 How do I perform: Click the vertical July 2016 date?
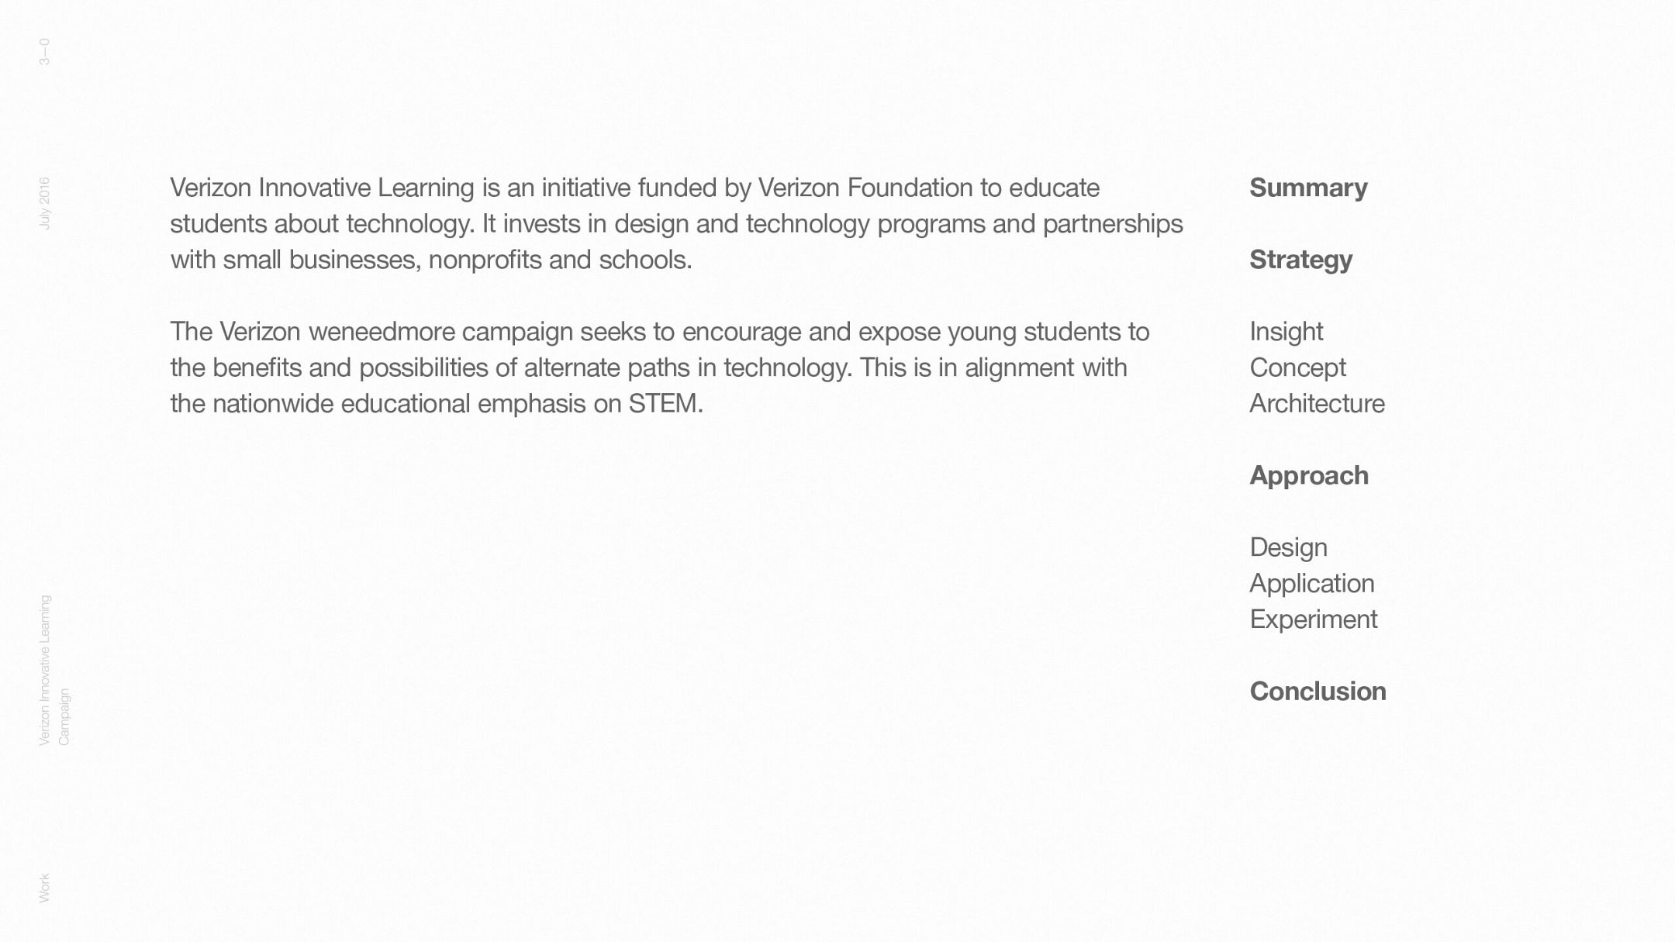(44, 203)
